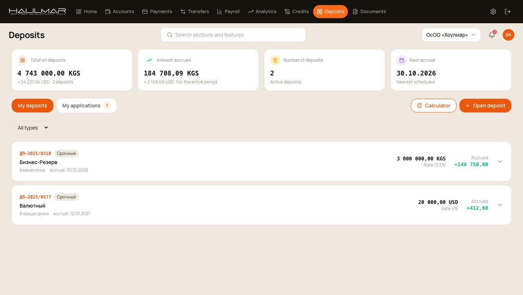Click Interest accrued trend icon

[x=149, y=60]
